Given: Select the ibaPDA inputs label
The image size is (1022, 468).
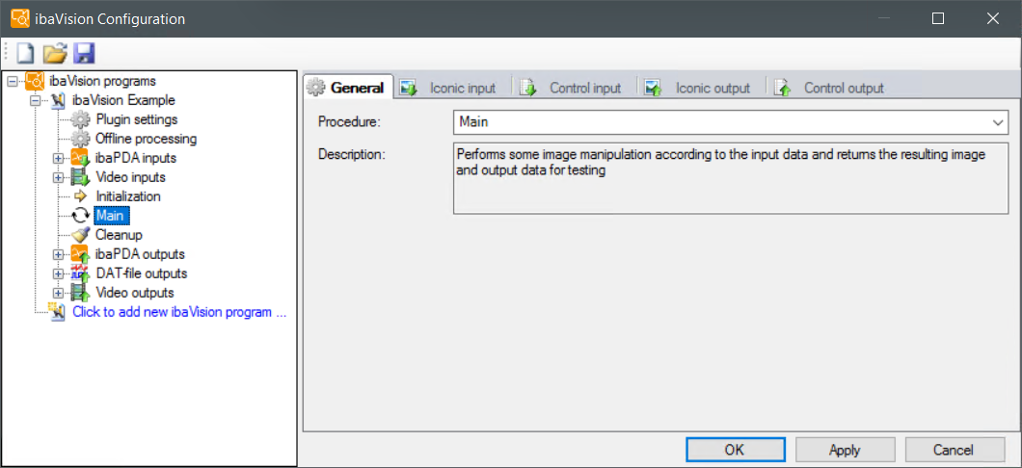Looking at the screenshot, I should pyautogui.click(x=136, y=158).
